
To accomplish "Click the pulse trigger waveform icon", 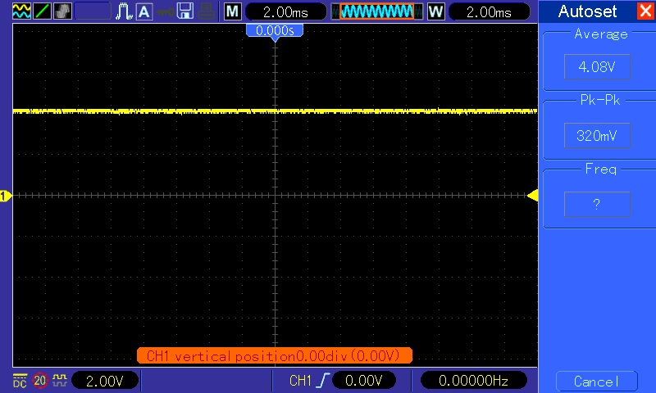I will point(125,11).
